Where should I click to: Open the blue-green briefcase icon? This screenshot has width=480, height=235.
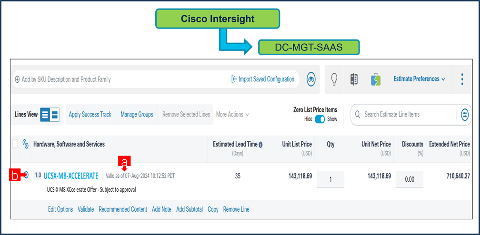tap(376, 79)
